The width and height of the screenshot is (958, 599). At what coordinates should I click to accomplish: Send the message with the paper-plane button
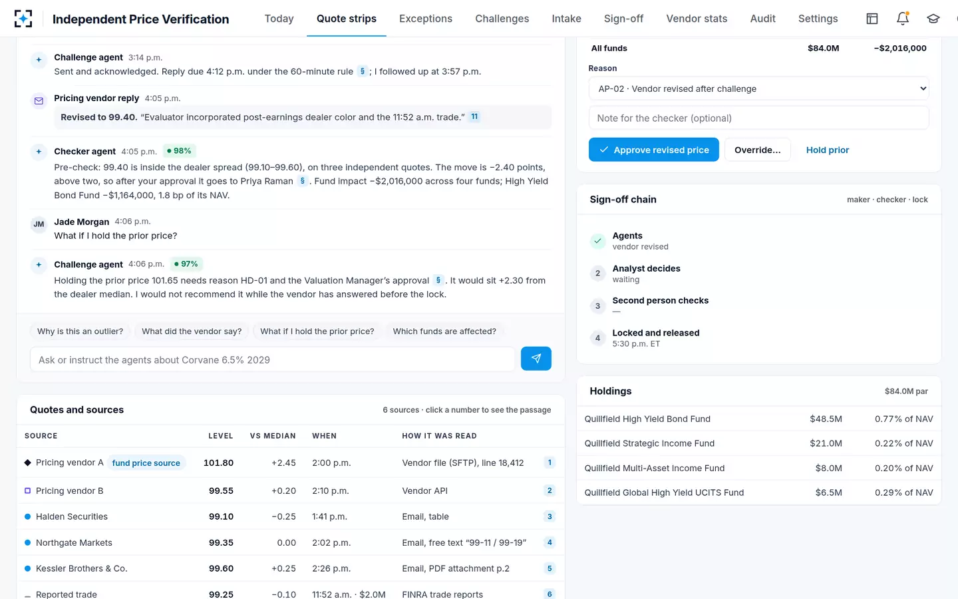536,359
